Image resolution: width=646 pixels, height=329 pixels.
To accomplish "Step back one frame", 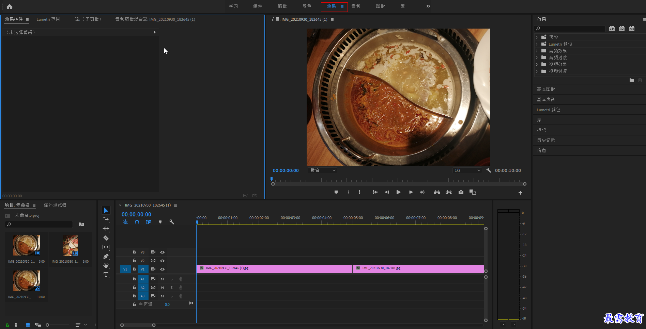I will 387,192.
